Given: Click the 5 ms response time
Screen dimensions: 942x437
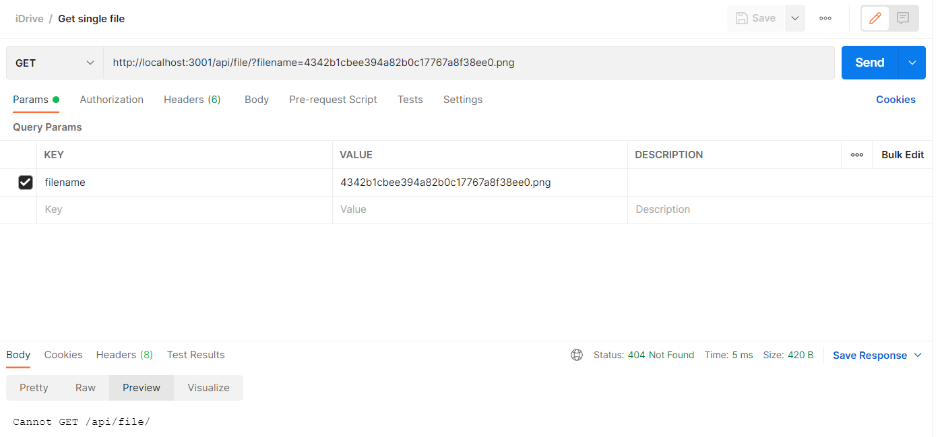Looking at the screenshot, I should click(x=743, y=355).
